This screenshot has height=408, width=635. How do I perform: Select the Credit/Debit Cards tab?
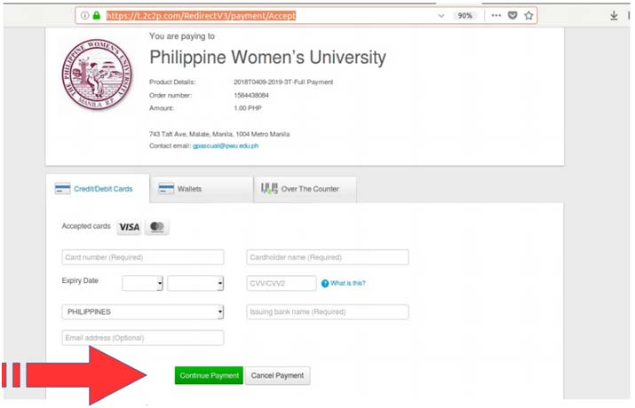point(98,189)
